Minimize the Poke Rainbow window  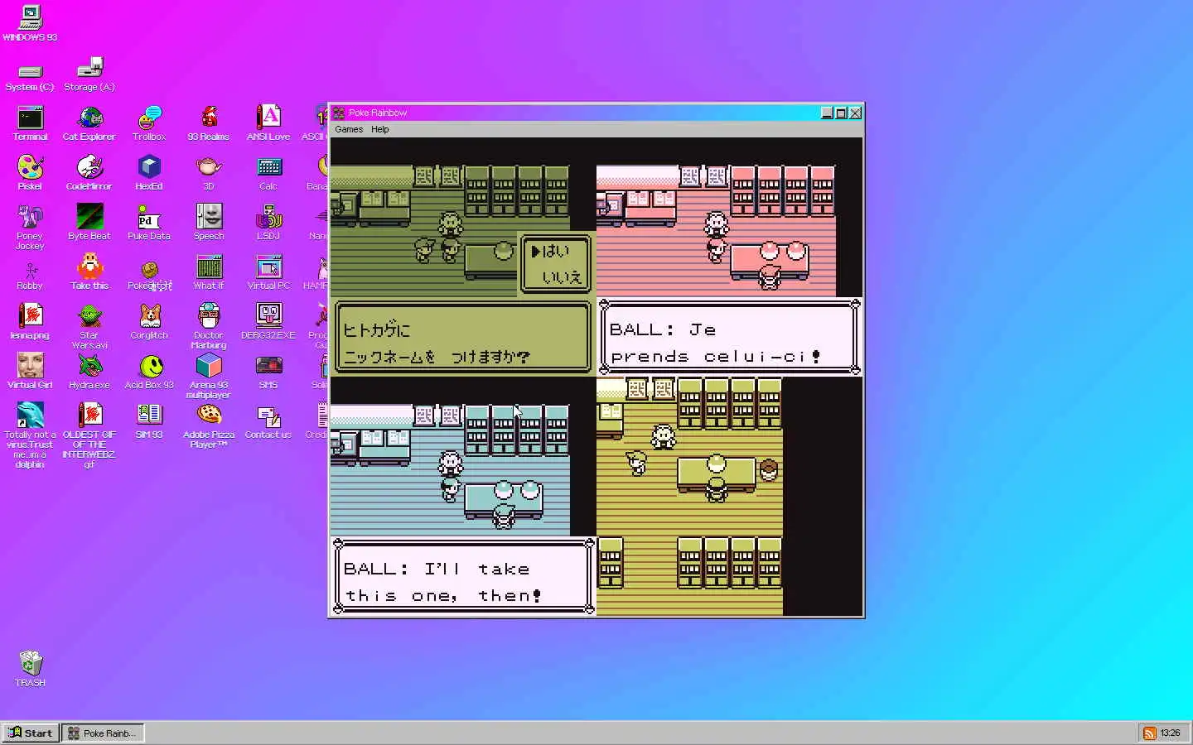pos(827,113)
